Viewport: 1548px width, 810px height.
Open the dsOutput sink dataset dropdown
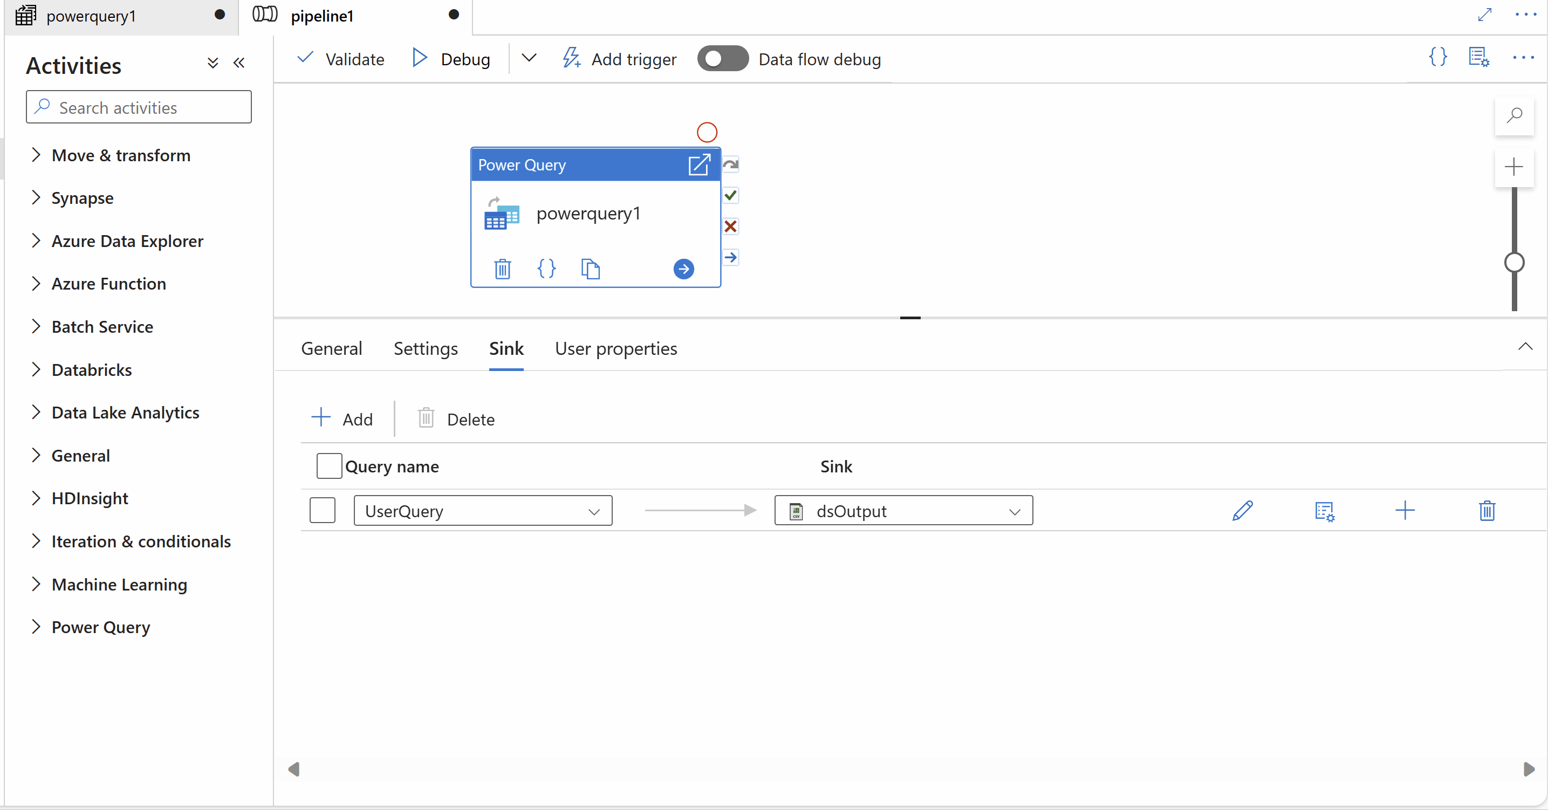pos(1014,511)
